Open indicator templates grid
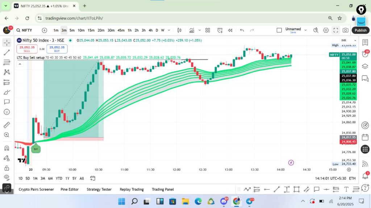This screenshot has height=208, width=371. pyautogui.click(x=208, y=30)
